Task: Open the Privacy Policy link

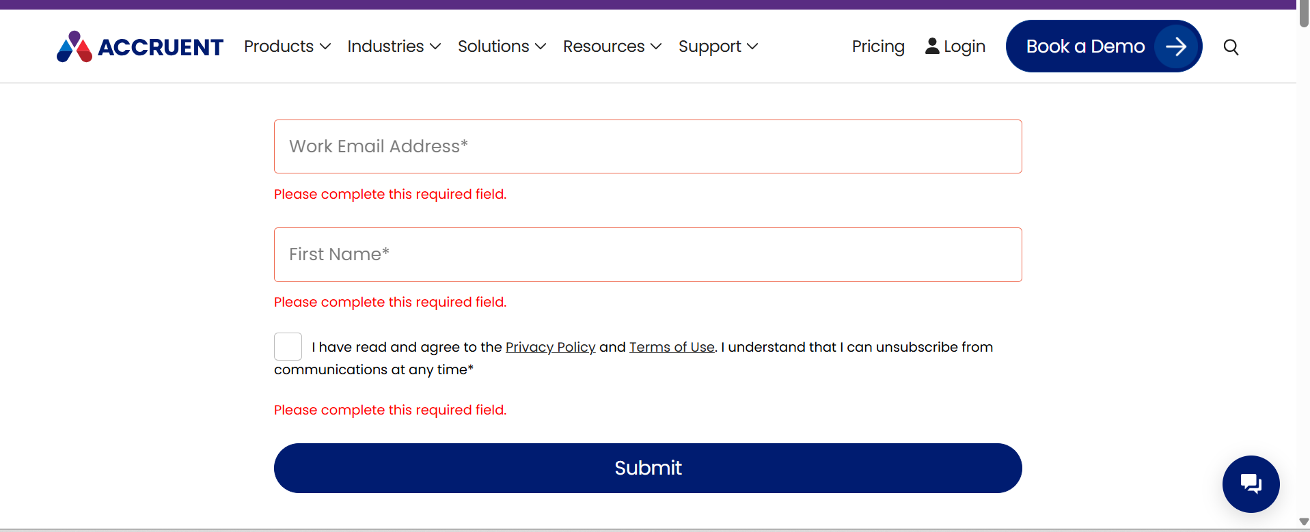Action: (x=550, y=347)
